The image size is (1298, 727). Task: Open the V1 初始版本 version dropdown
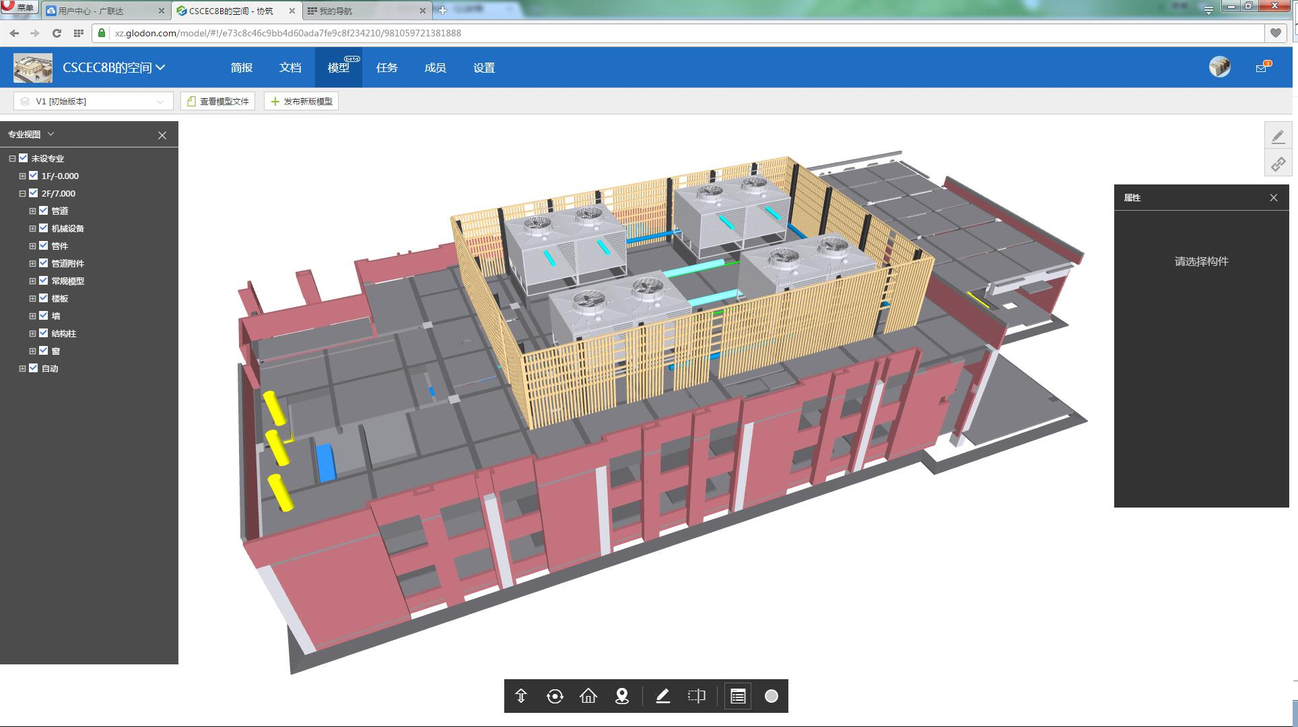tap(93, 101)
